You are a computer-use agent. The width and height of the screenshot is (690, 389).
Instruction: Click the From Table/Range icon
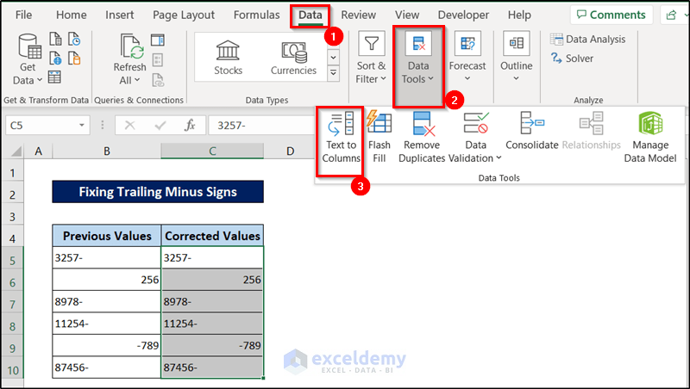coord(54,77)
